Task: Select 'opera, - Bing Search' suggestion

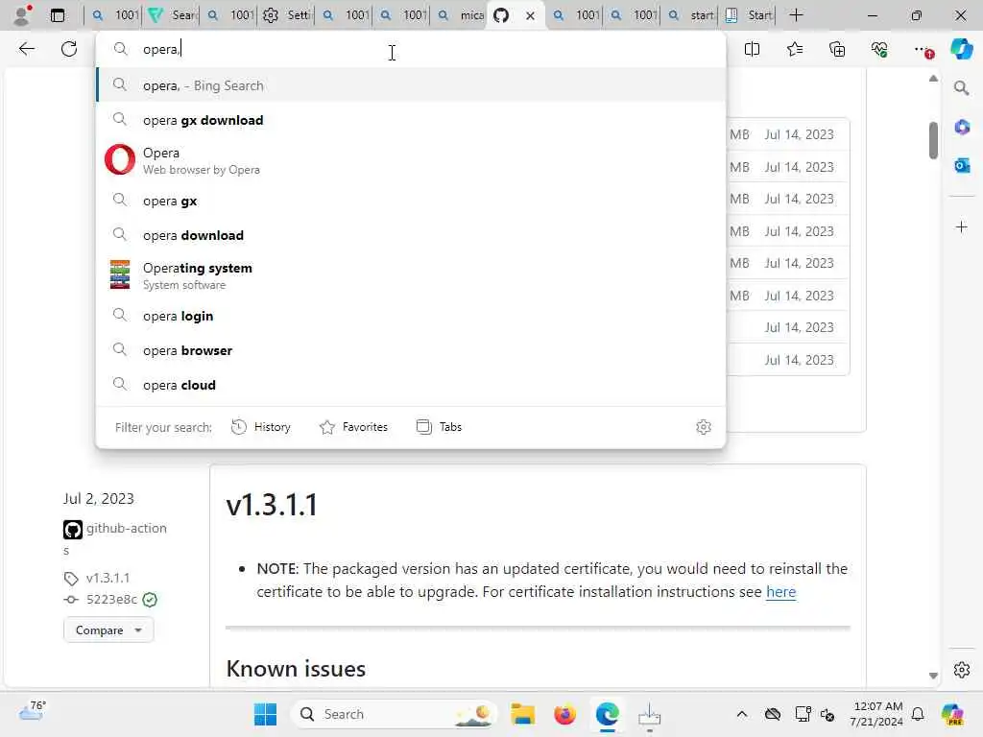Action: (x=411, y=85)
